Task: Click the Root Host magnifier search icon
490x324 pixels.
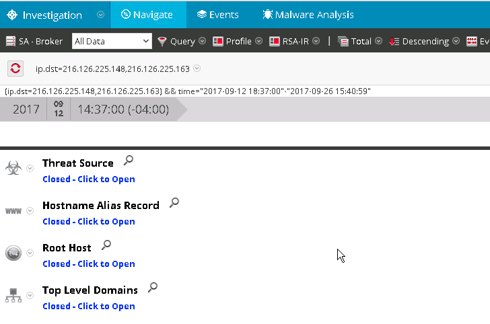Action: 106,245
